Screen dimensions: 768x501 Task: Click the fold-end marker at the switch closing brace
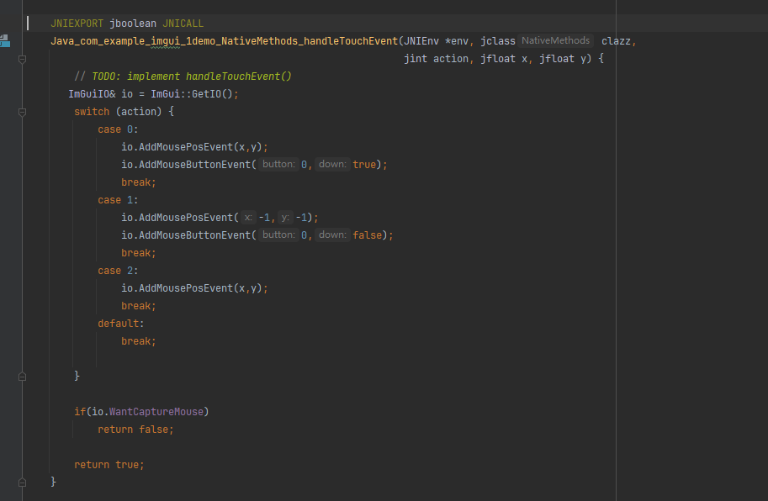click(x=23, y=376)
